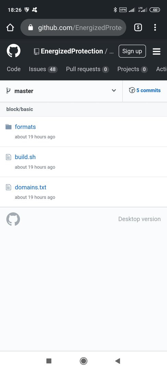Open the tab switcher showing 5 tabs
The image size is (167, 371).
pos(138,28)
